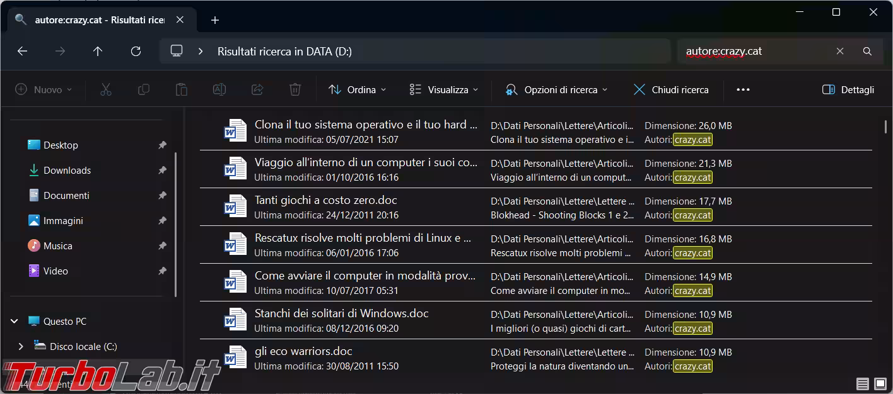Select Immagini in the sidebar

63,220
